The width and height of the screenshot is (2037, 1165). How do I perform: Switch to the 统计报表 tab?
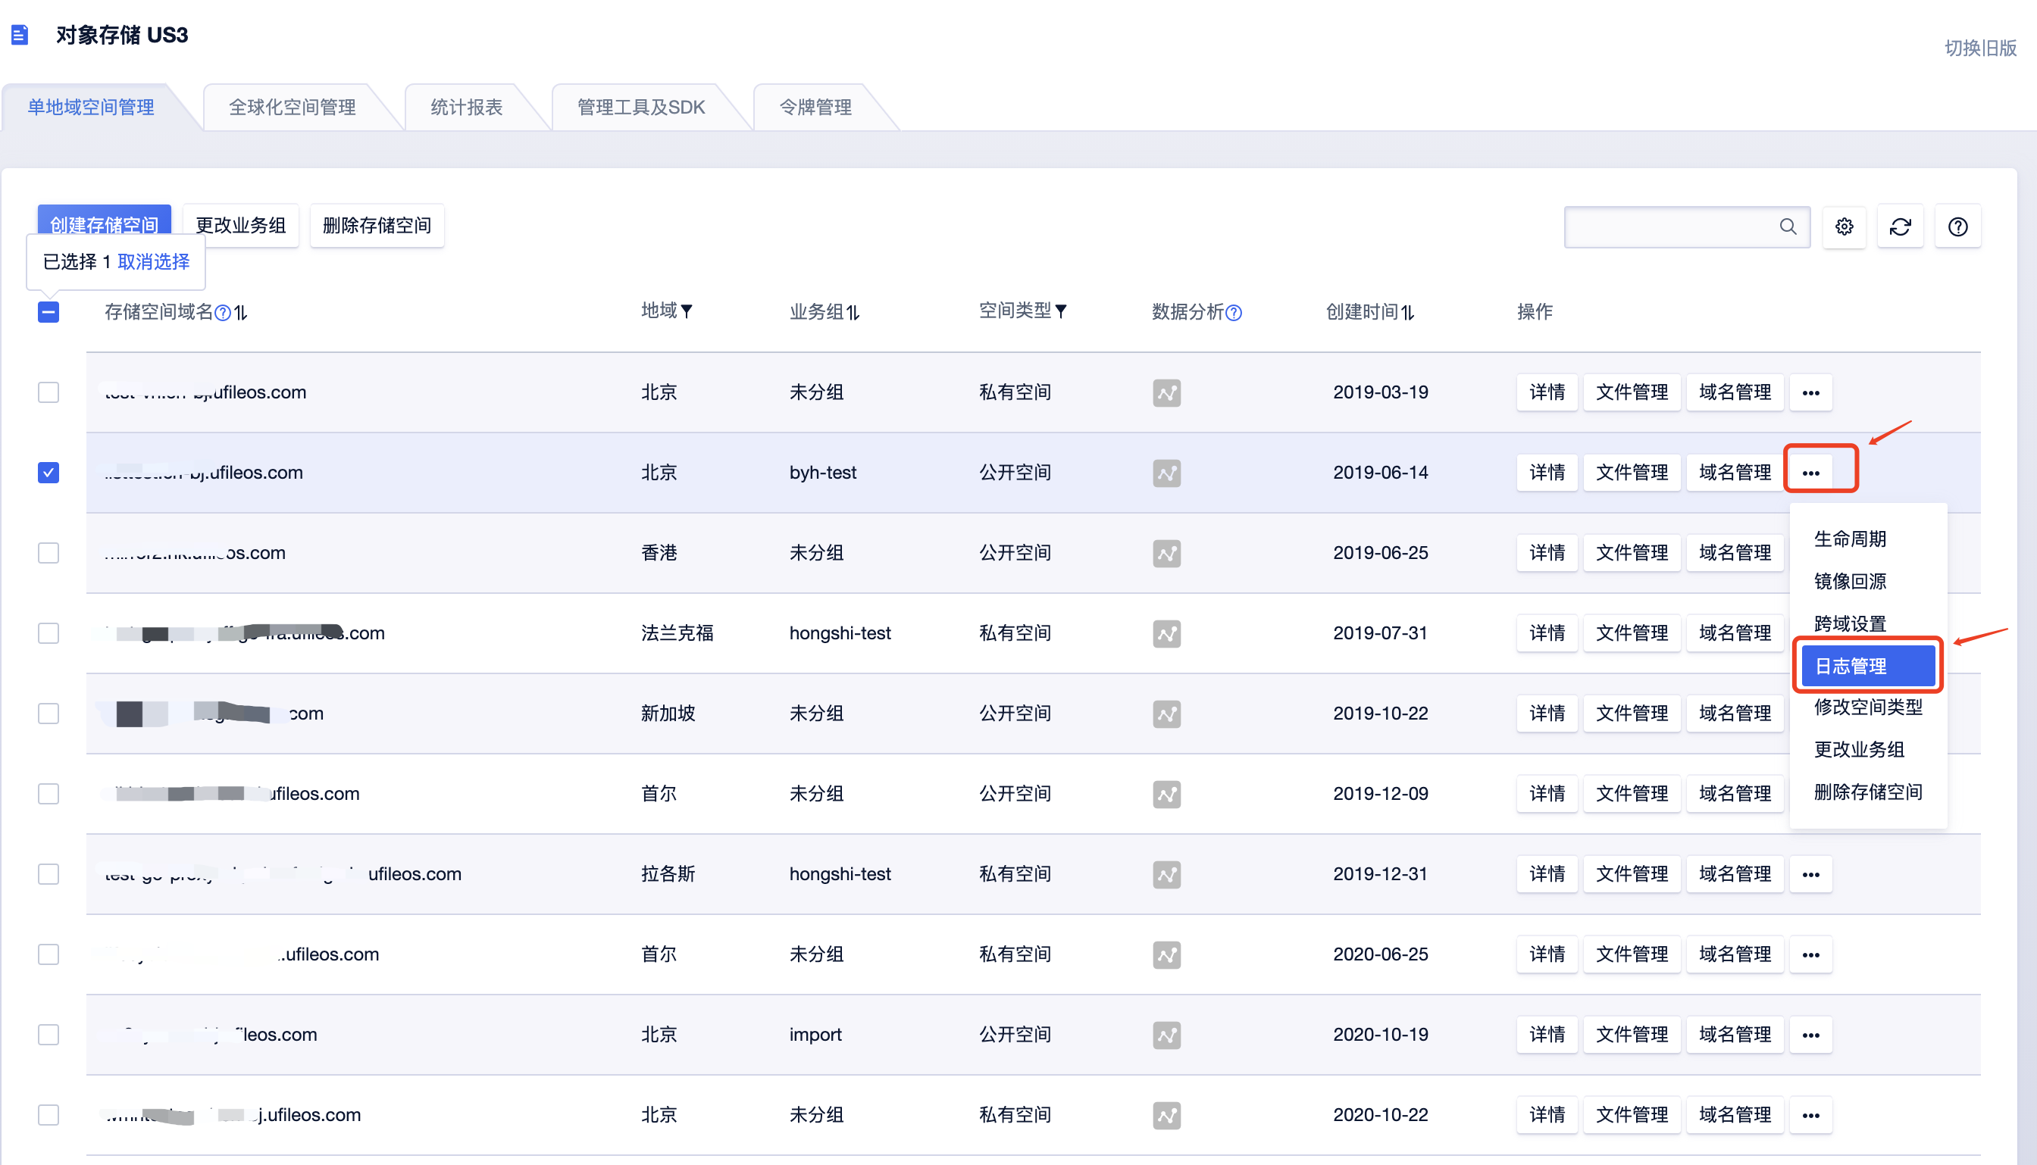click(x=466, y=106)
